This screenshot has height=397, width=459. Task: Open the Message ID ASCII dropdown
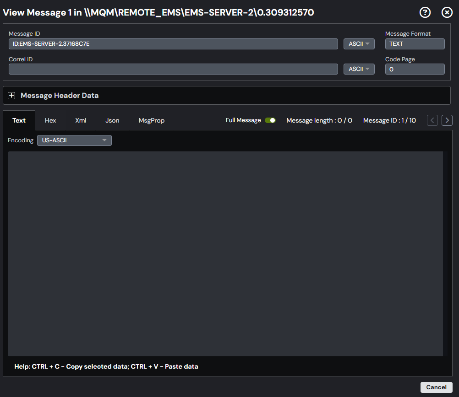click(x=359, y=44)
